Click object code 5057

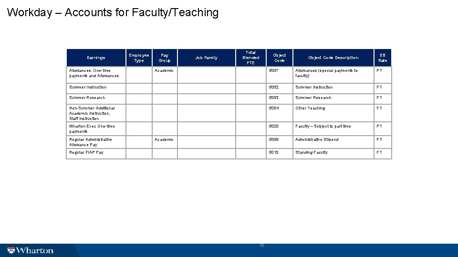[x=274, y=70]
